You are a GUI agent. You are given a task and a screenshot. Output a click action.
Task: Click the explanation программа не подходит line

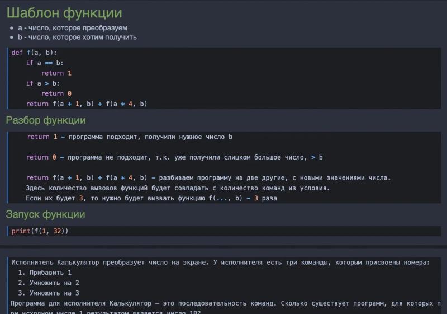[174, 157]
